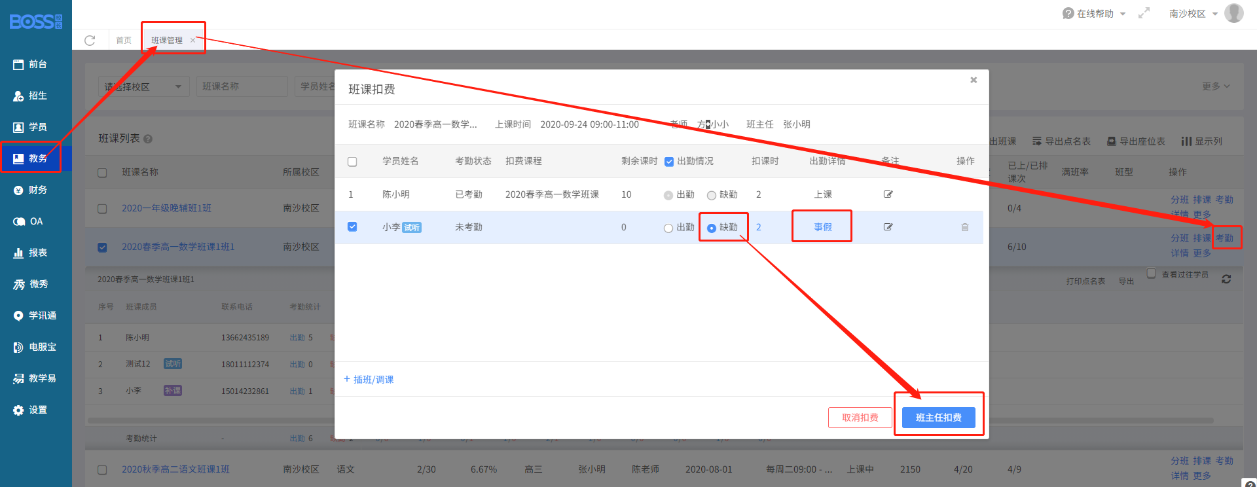Click the 班课名称 search input
Screen dimensions: 1257x487
(242, 86)
